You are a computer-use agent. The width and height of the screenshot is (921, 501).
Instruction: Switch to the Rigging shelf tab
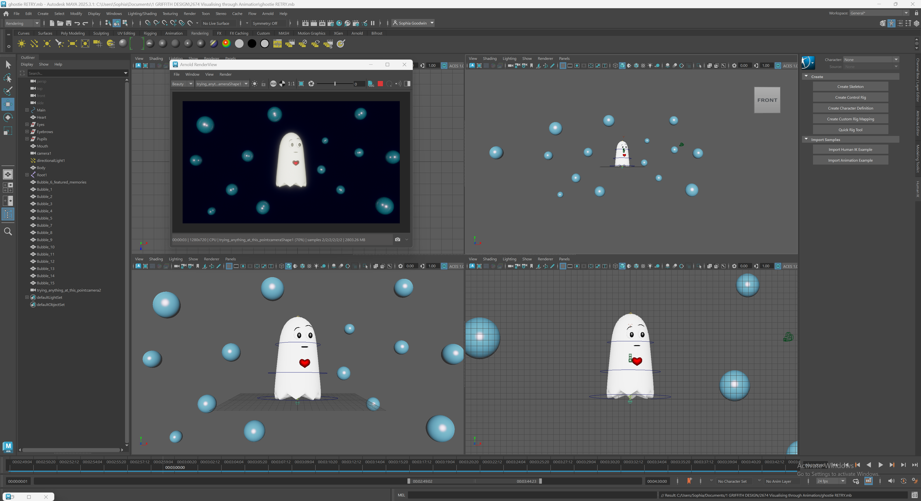tap(150, 33)
